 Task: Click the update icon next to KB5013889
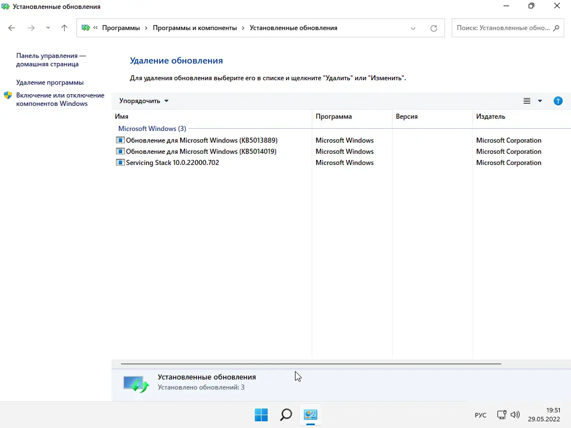(x=119, y=140)
